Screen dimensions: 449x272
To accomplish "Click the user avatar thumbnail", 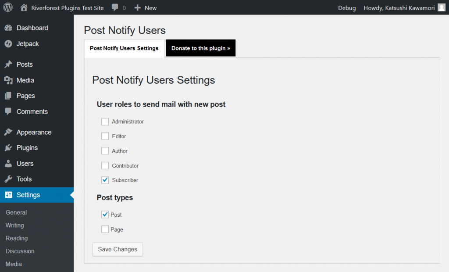I will click(442, 7).
